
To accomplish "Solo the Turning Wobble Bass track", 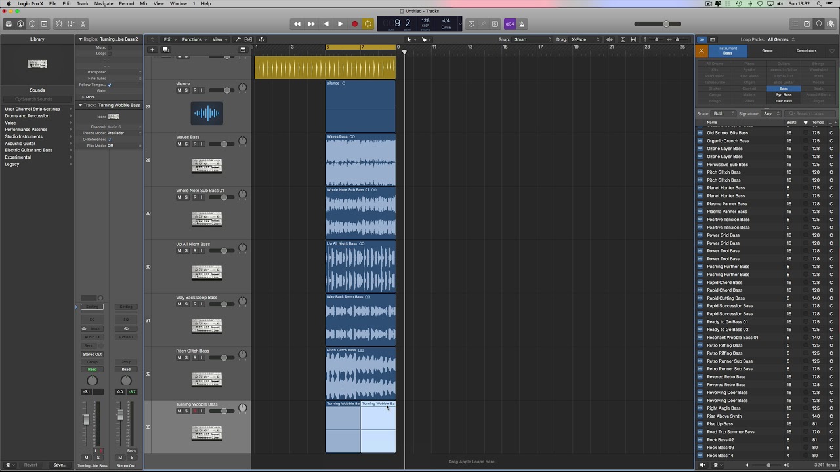I will (186, 411).
